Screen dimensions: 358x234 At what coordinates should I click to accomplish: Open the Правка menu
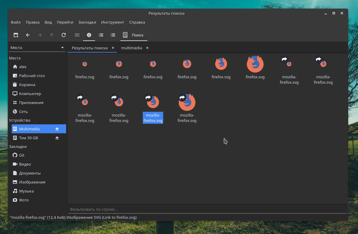pyautogui.click(x=33, y=22)
